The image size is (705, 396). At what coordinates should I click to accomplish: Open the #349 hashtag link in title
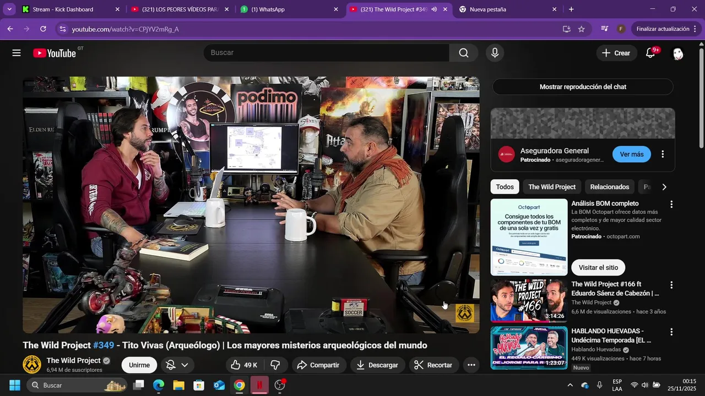[104, 345]
